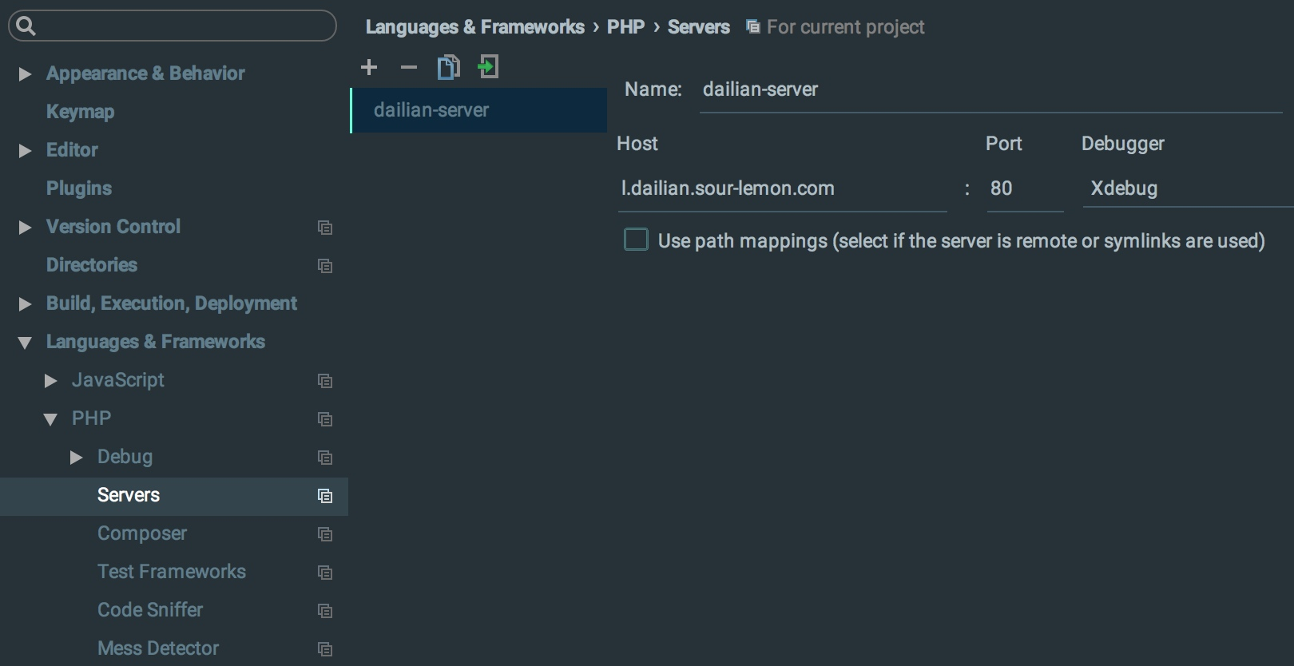This screenshot has height=666, width=1294.
Task: Select dailian-server in the server list
Action: pyautogui.click(x=478, y=110)
